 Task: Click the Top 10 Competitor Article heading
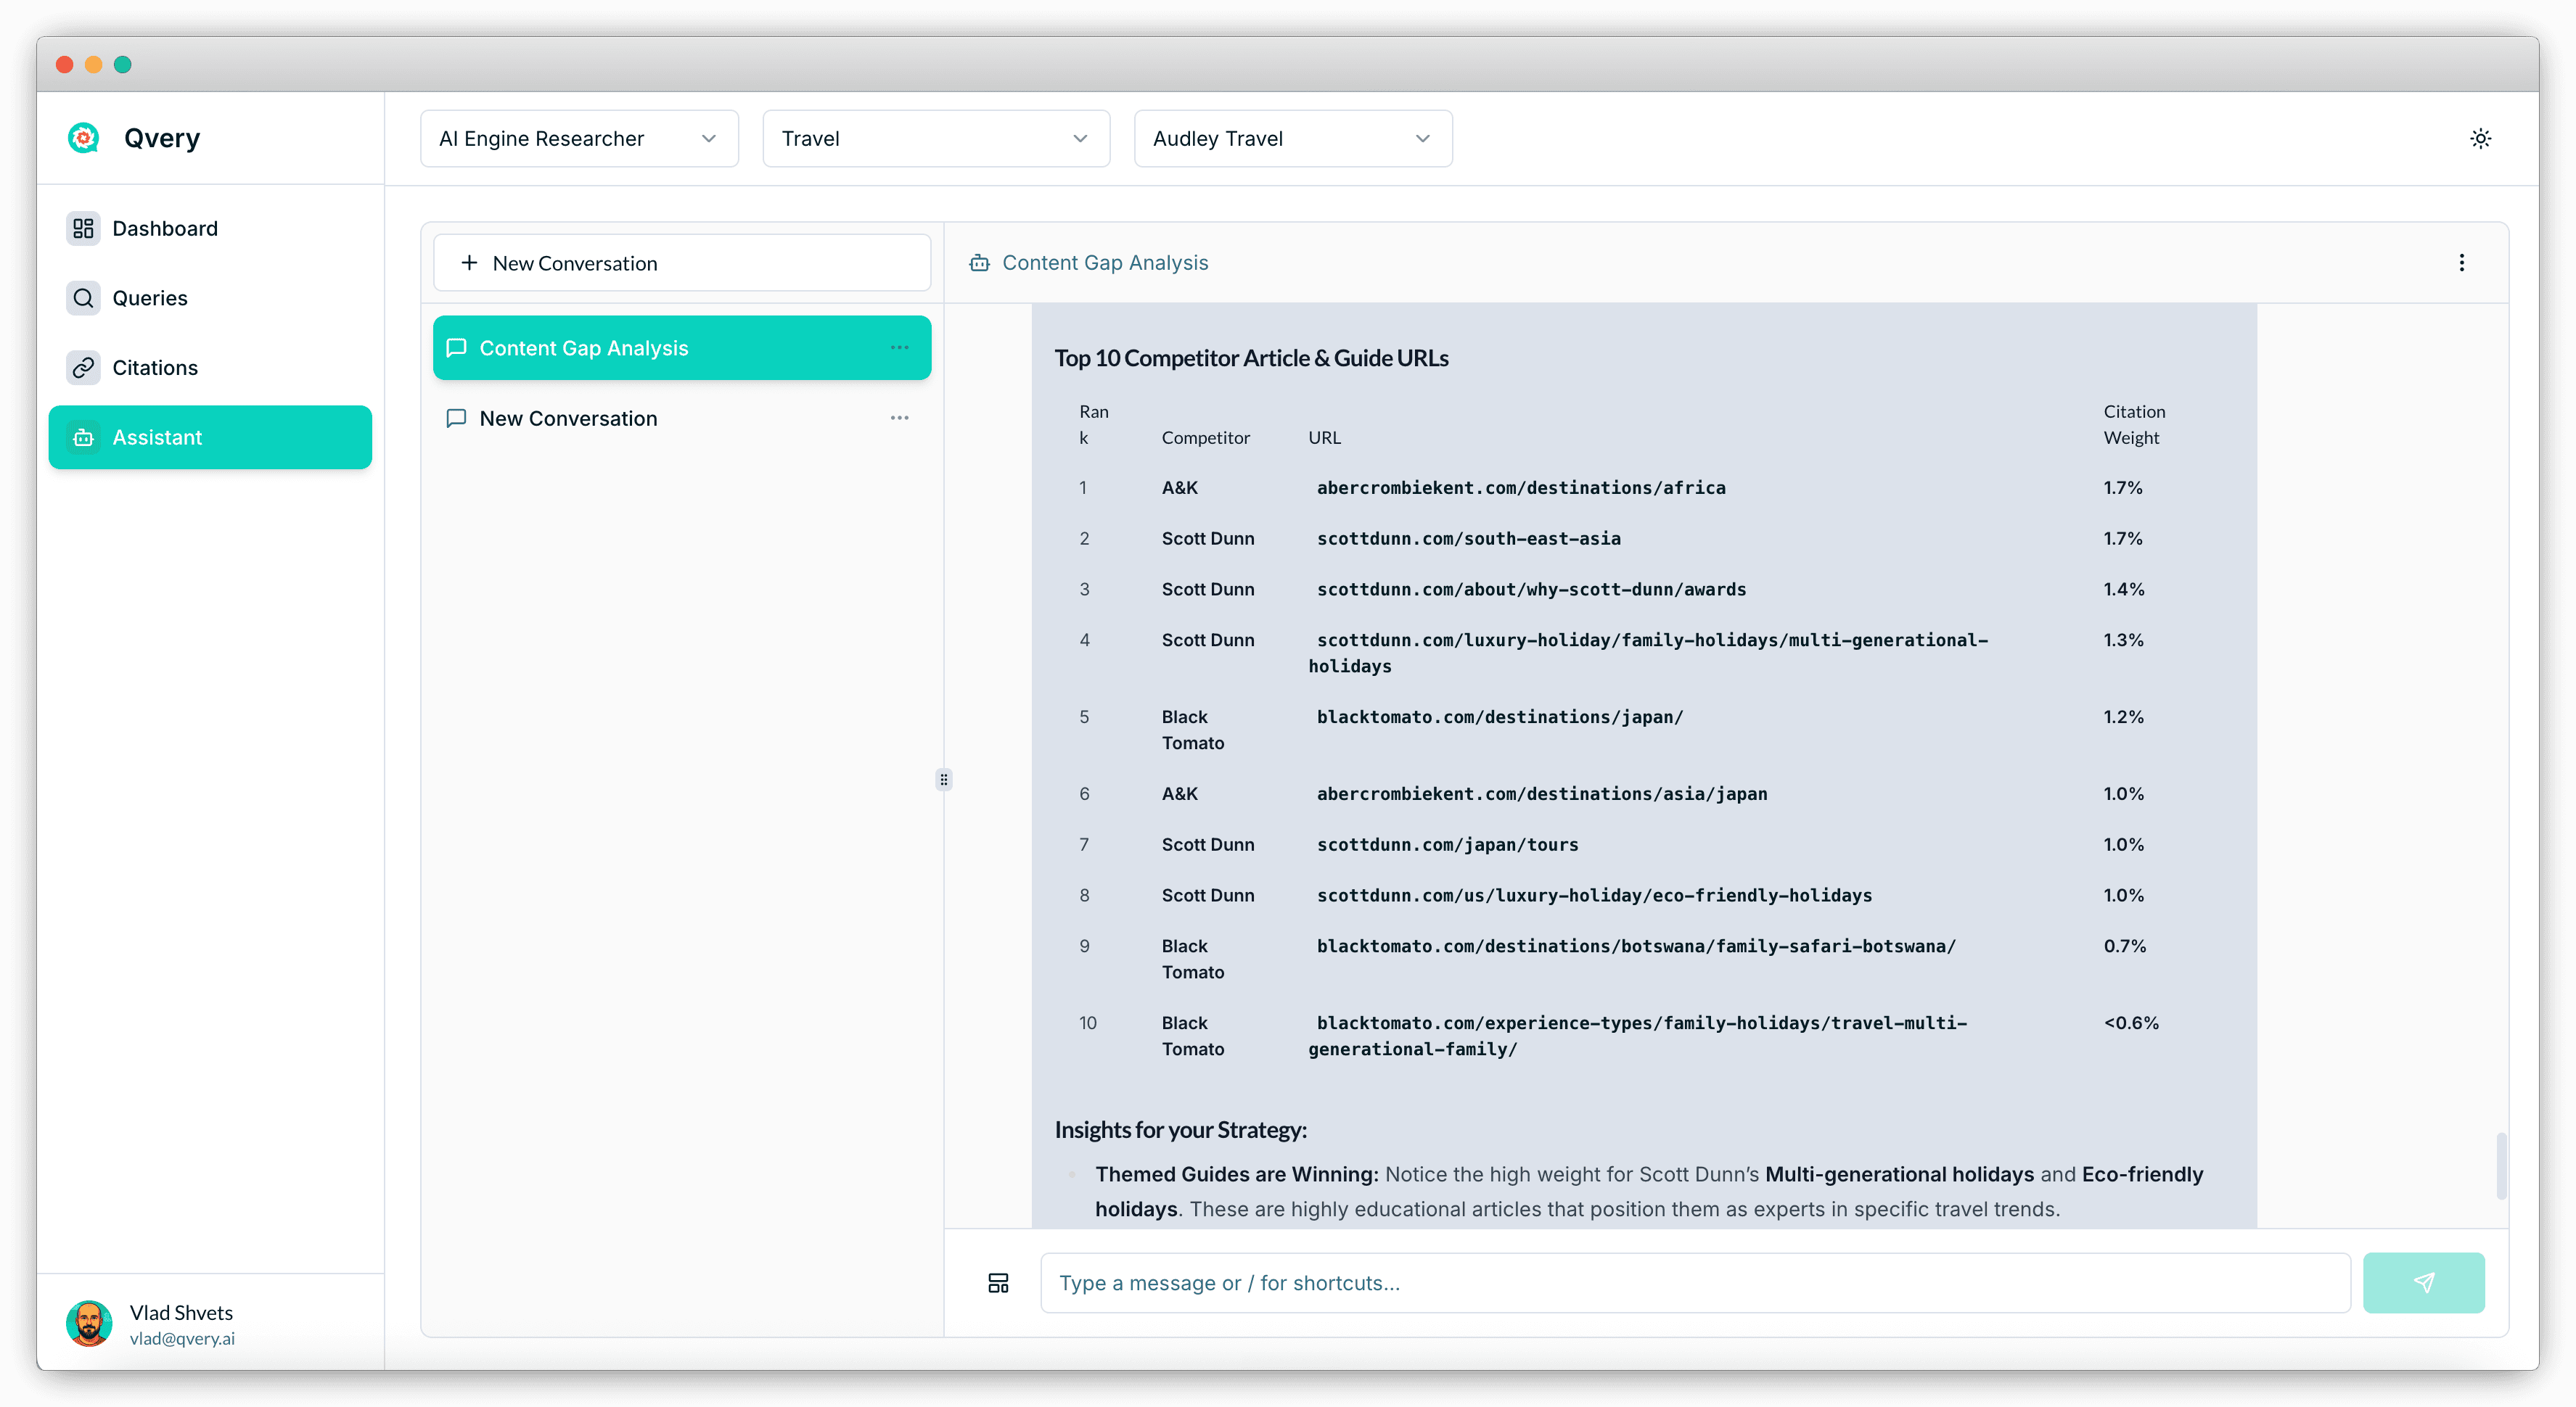[x=1251, y=358]
